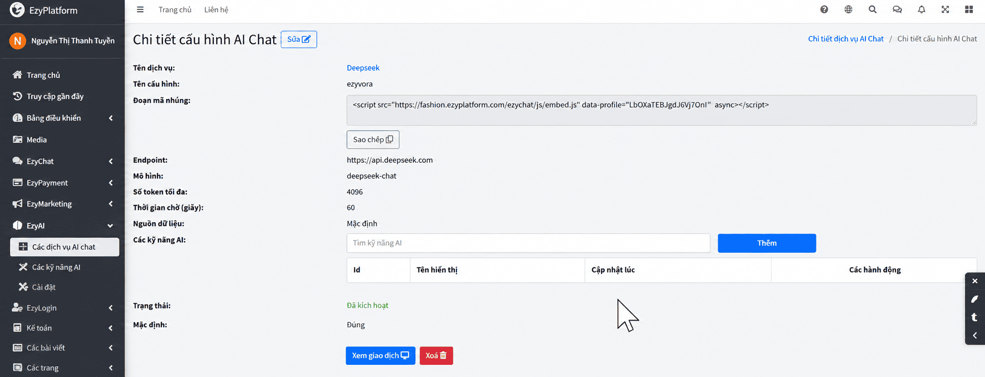Click inside the embed code textarea
The image size is (985, 377).
click(661, 110)
